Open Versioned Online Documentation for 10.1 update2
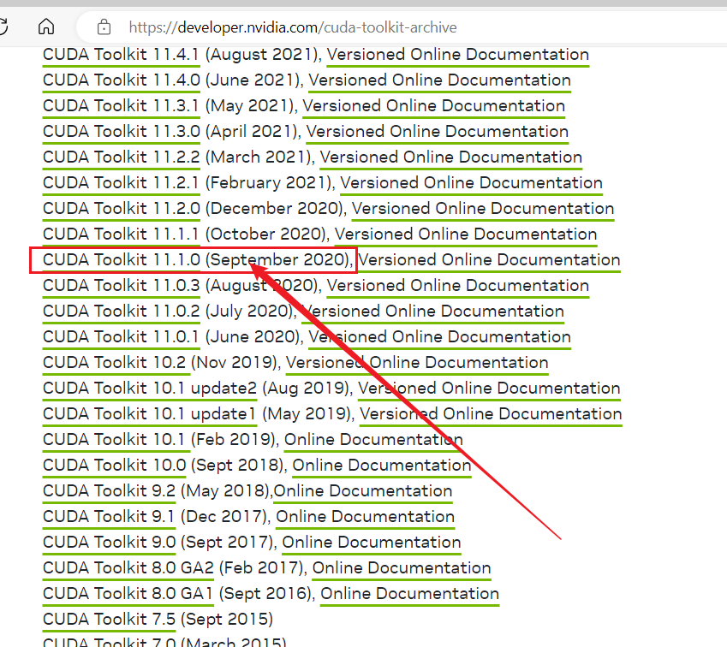Image resolution: width=727 pixels, height=647 pixels. (489, 388)
